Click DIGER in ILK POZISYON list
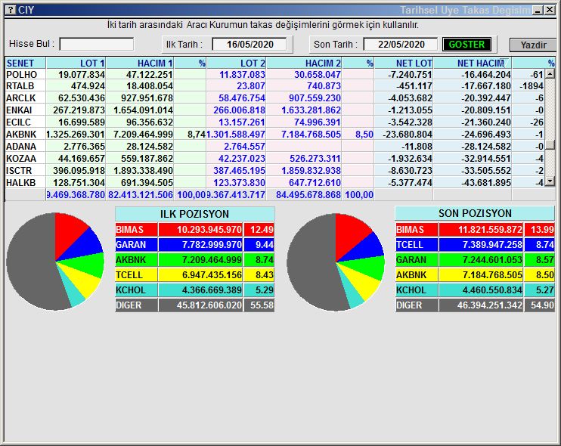Viewport: 561px width, 446px height. (x=136, y=305)
